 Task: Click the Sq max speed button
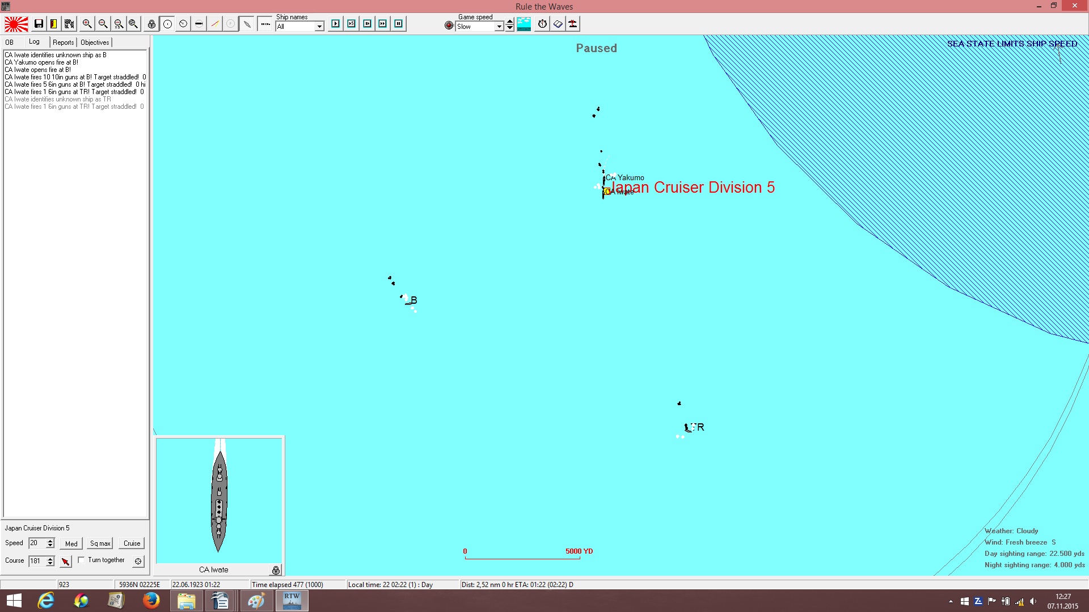click(x=100, y=543)
